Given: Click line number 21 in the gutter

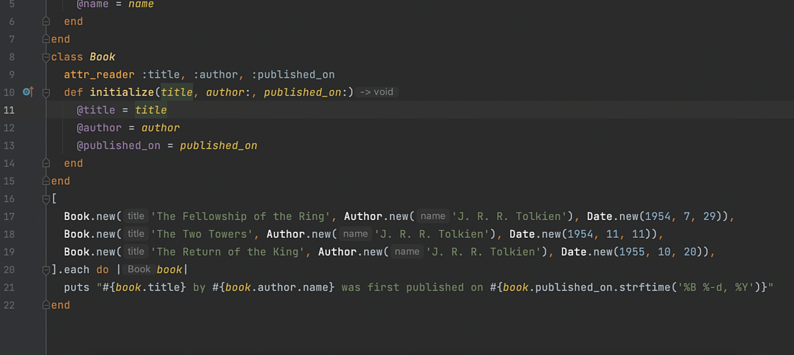Looking at the screenshot, I should click(9, 288).
